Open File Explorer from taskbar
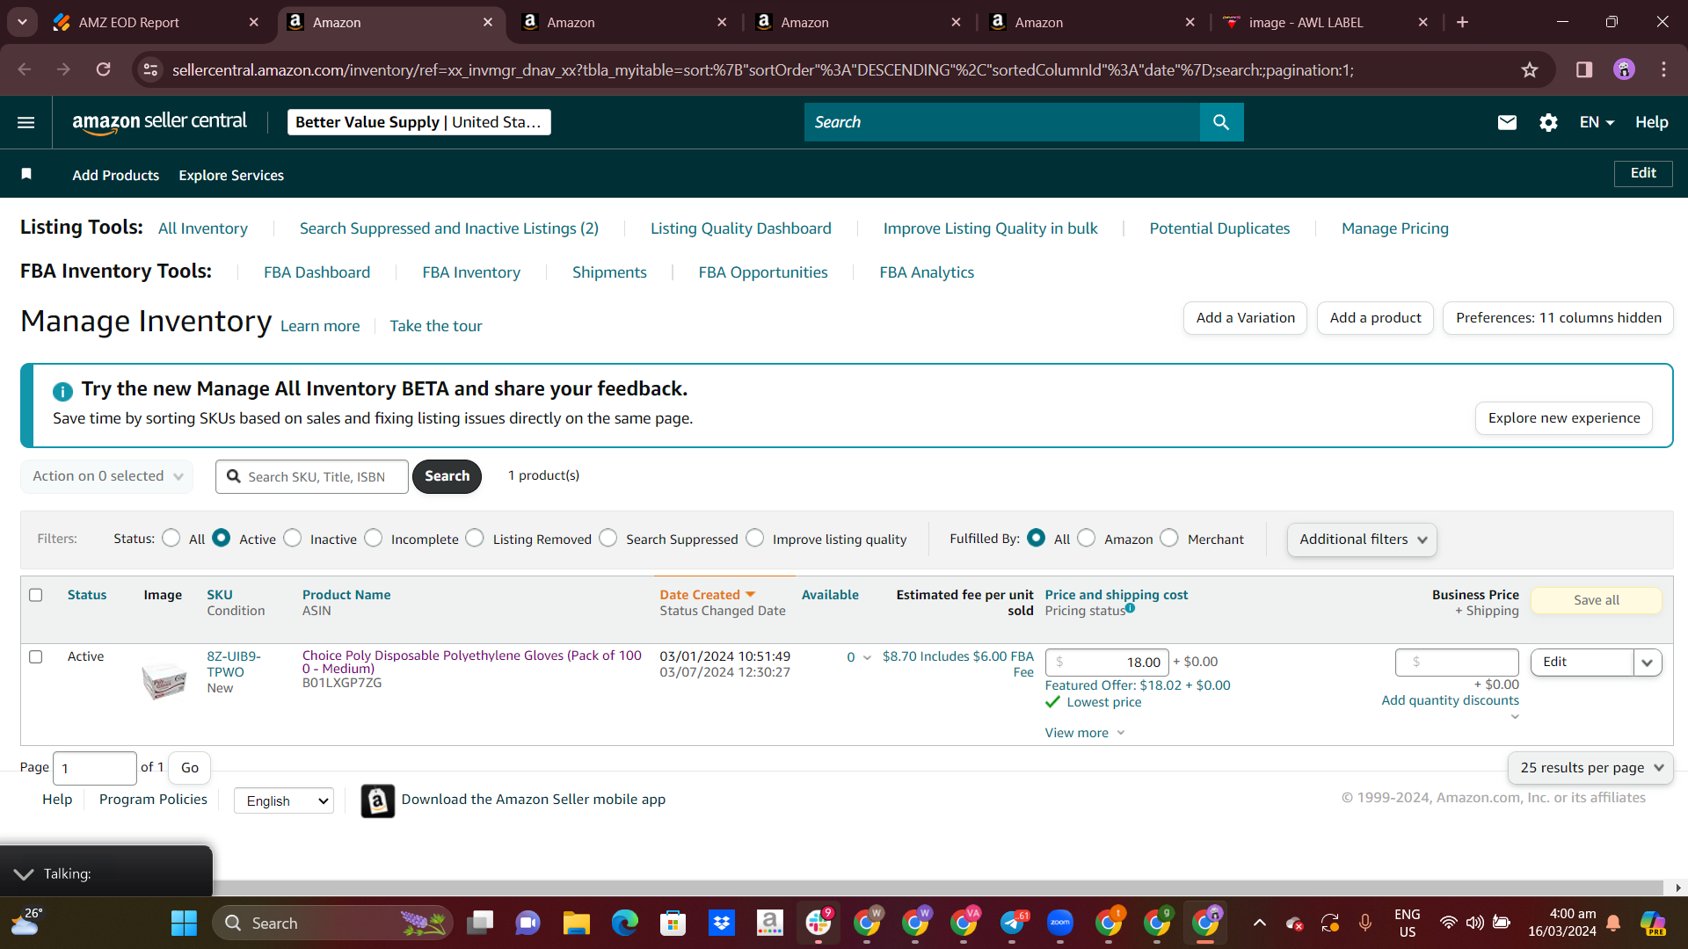Viewport: 1688px width, 949px height. click(x=576, y=923)
